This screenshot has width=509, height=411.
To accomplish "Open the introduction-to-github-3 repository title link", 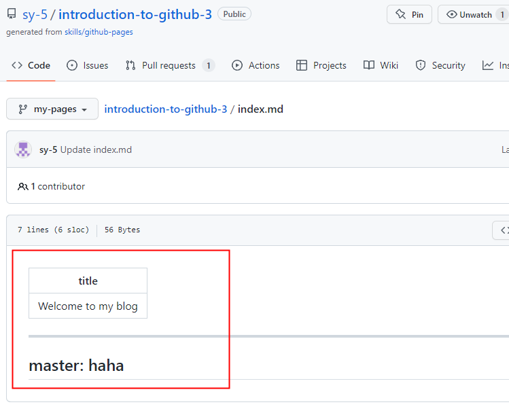I will point(135,14).
